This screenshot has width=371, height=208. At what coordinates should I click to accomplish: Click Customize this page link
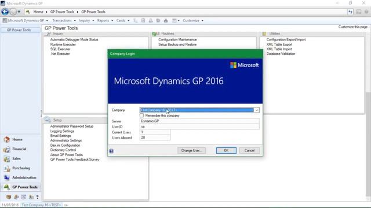click(x=353, y=27)
